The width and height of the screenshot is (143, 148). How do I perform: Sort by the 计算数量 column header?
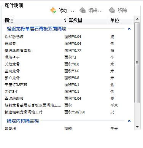[x=85, y=20]
